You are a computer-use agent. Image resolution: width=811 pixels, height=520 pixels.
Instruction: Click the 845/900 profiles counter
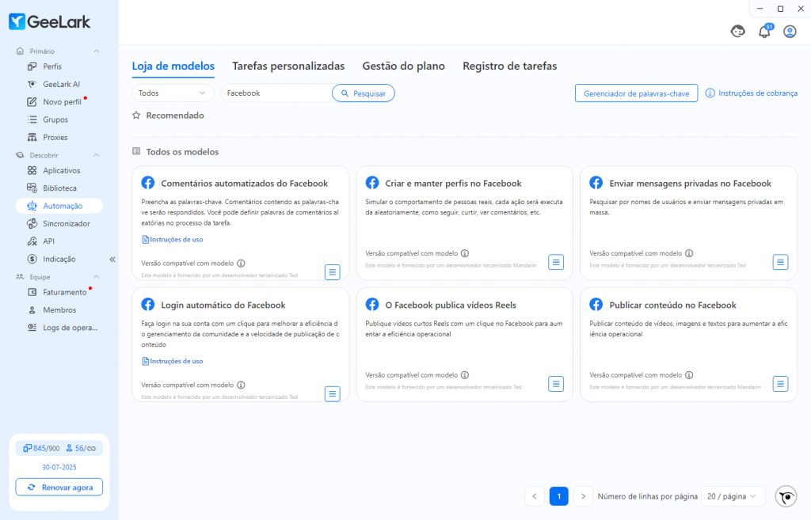coord(41,448)
